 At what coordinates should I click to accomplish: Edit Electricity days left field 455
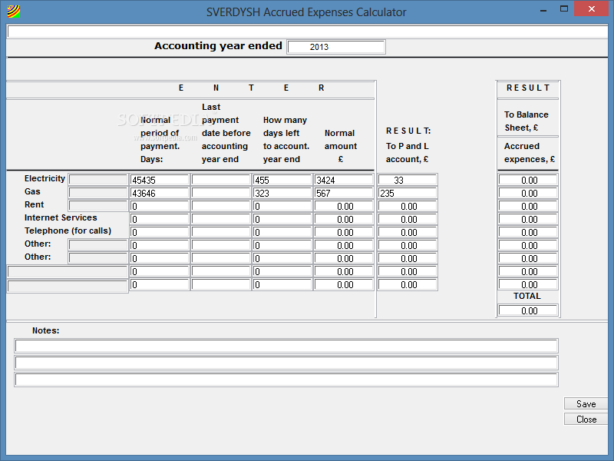pos(282,180)
